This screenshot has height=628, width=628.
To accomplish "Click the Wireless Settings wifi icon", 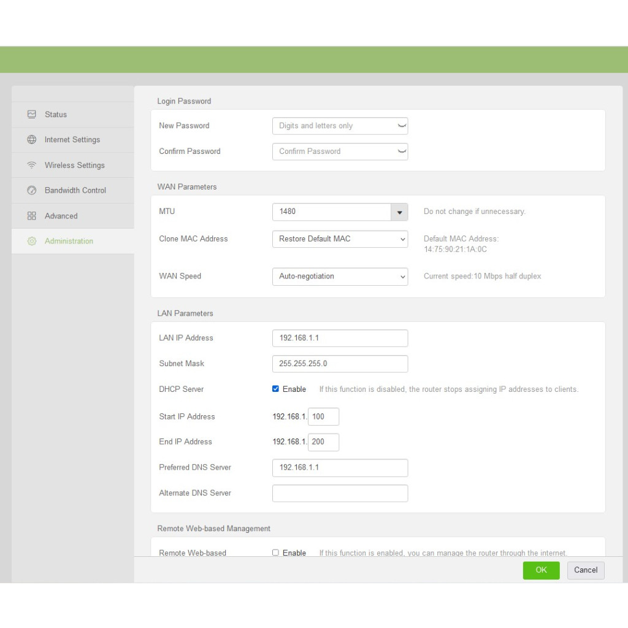I will [x=32, y=166].
